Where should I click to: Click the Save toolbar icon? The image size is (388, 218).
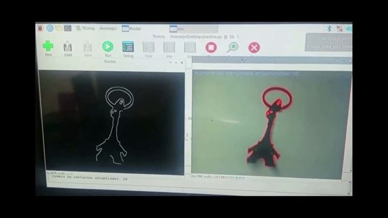coord(88,48)
